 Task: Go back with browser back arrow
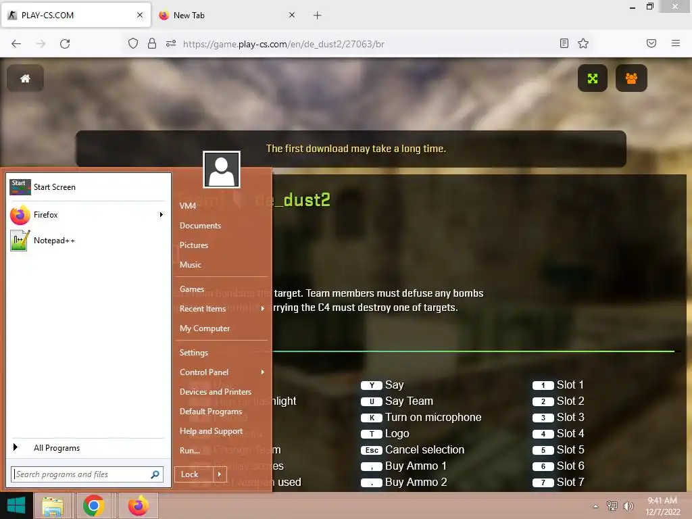tap(16, 44)
